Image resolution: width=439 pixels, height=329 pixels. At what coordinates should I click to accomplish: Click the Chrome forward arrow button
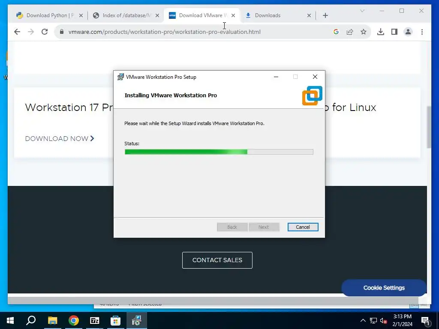pyautogui.click(x=31, y=32)
